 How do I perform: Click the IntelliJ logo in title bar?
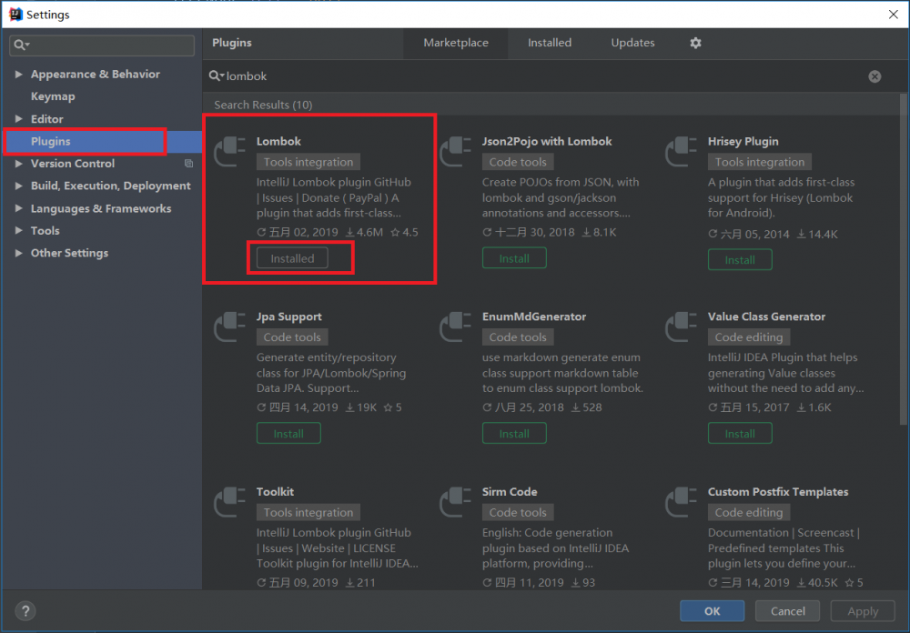tap(15, 14)
